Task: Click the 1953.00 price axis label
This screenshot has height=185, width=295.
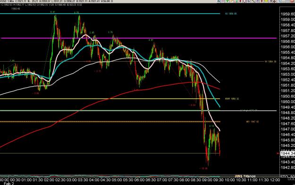Action: point(288,74)
